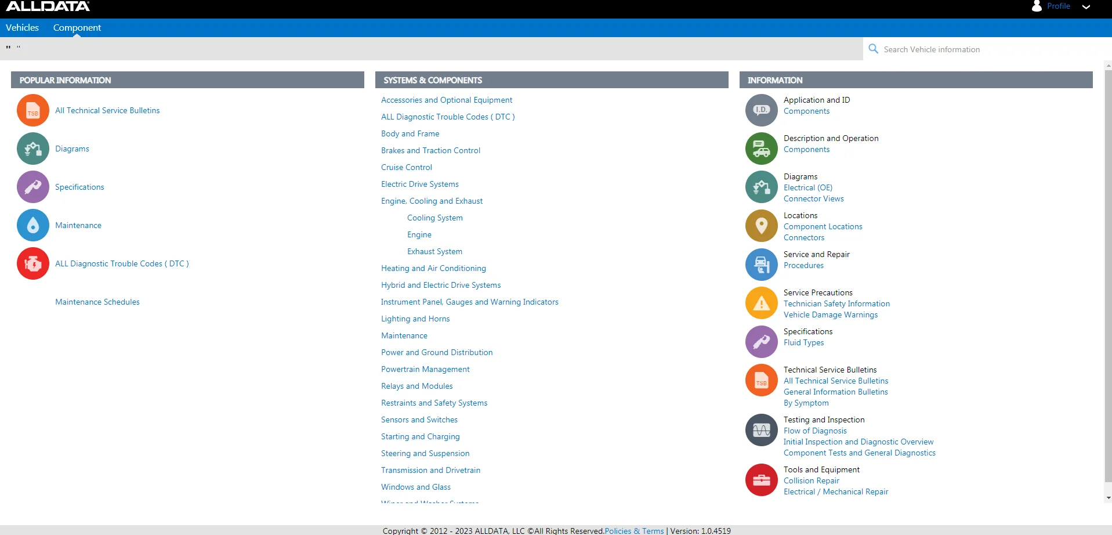This screenshot has width=1112, height=535.
Task: Open Collision Repair tools link
Action: tap(812, 480)
